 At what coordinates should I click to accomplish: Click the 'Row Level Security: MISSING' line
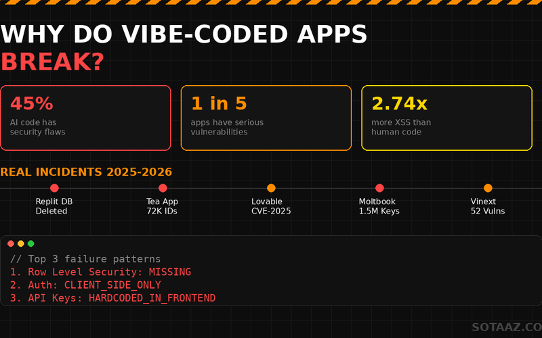[100, 272]
